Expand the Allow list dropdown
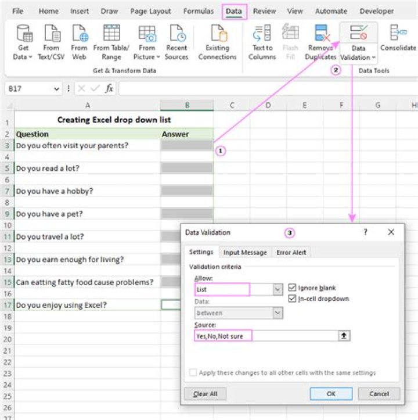Viewport: 418px width, 420px height. coord(278,289)
